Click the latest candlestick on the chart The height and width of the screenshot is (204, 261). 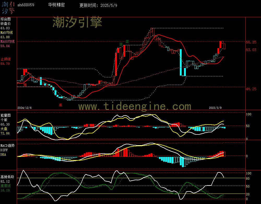[x=224, y=46]
